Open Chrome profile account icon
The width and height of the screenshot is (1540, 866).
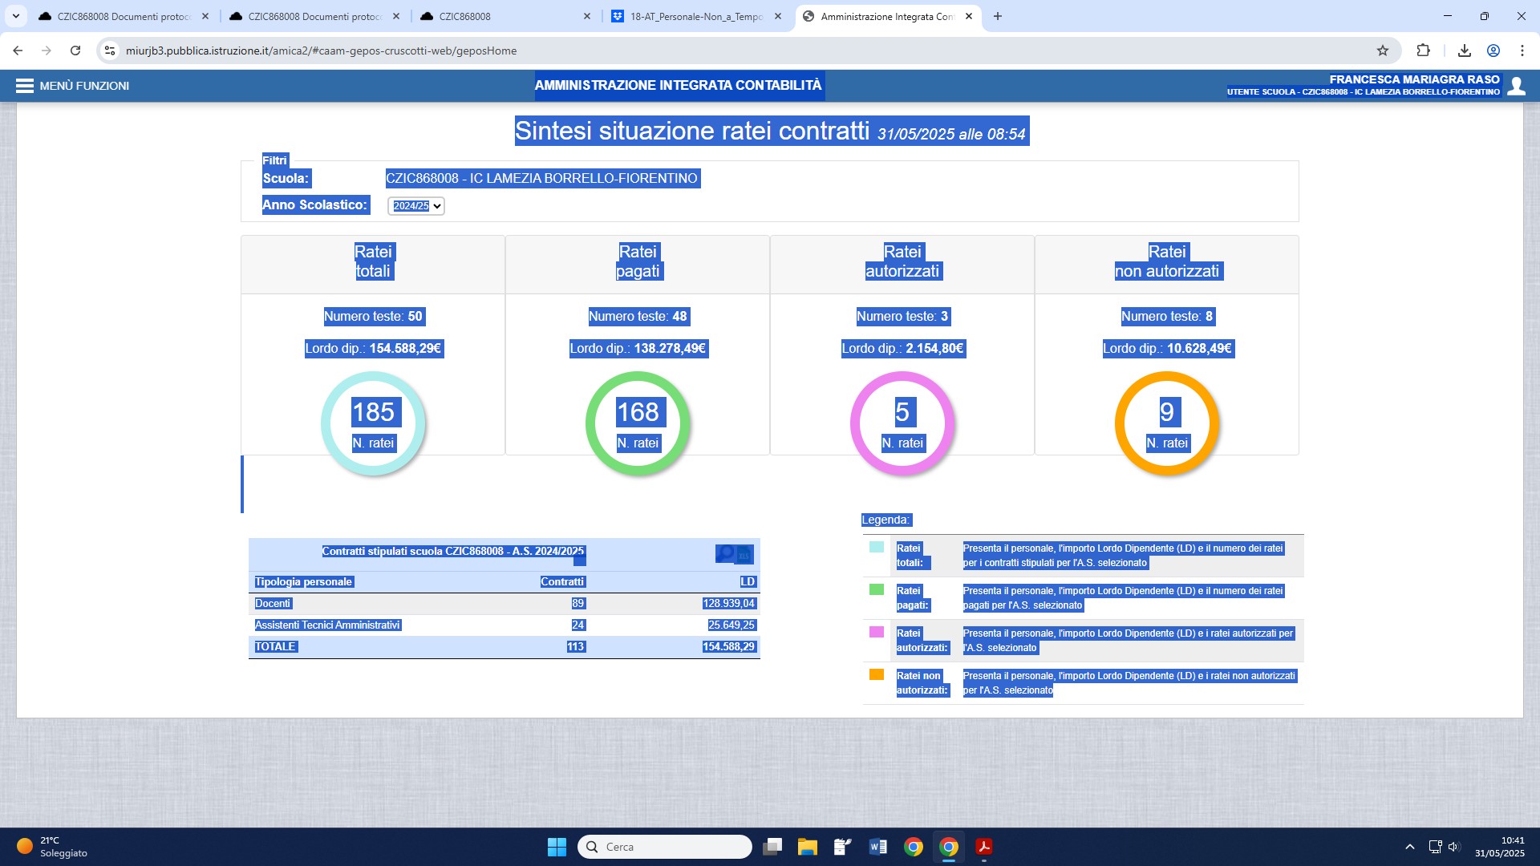[x=1493, y=51]
